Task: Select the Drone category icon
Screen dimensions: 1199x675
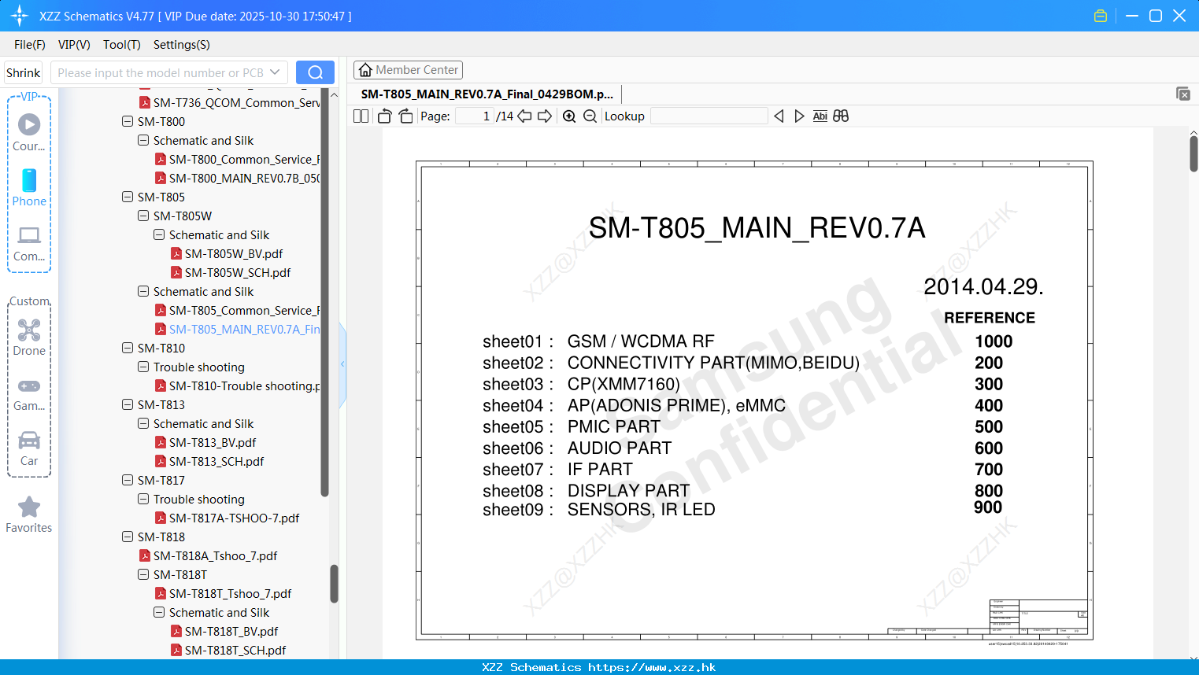Action: tap(29, 337)
